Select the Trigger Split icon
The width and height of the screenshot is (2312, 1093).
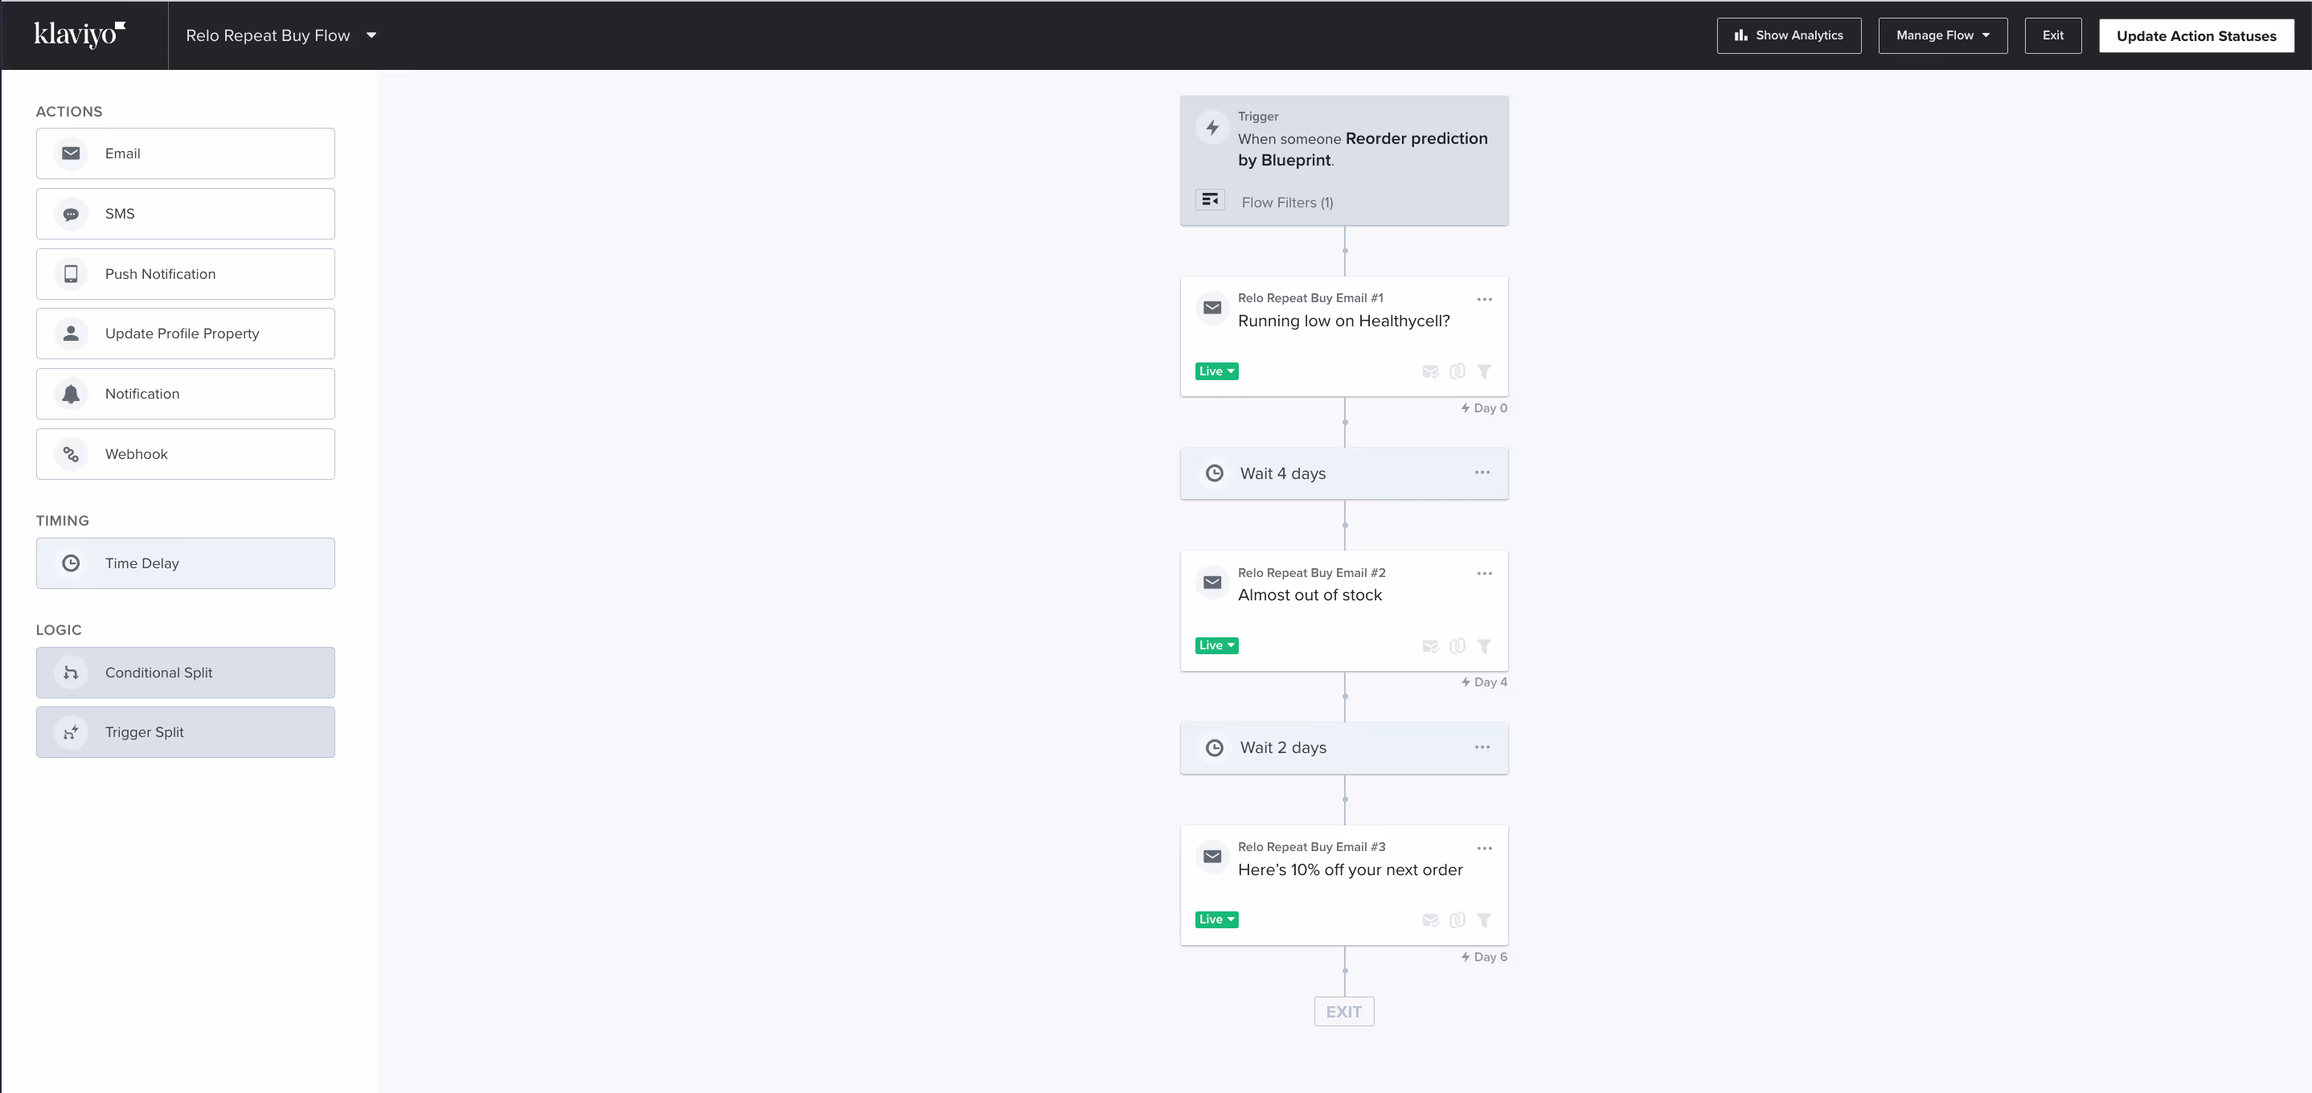(x=71, y=732)
